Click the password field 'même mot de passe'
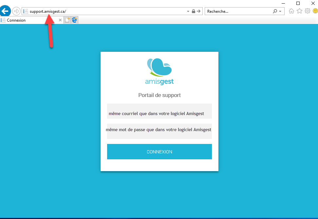The width and height of the screenshot is (318, 219). (159, 131)
